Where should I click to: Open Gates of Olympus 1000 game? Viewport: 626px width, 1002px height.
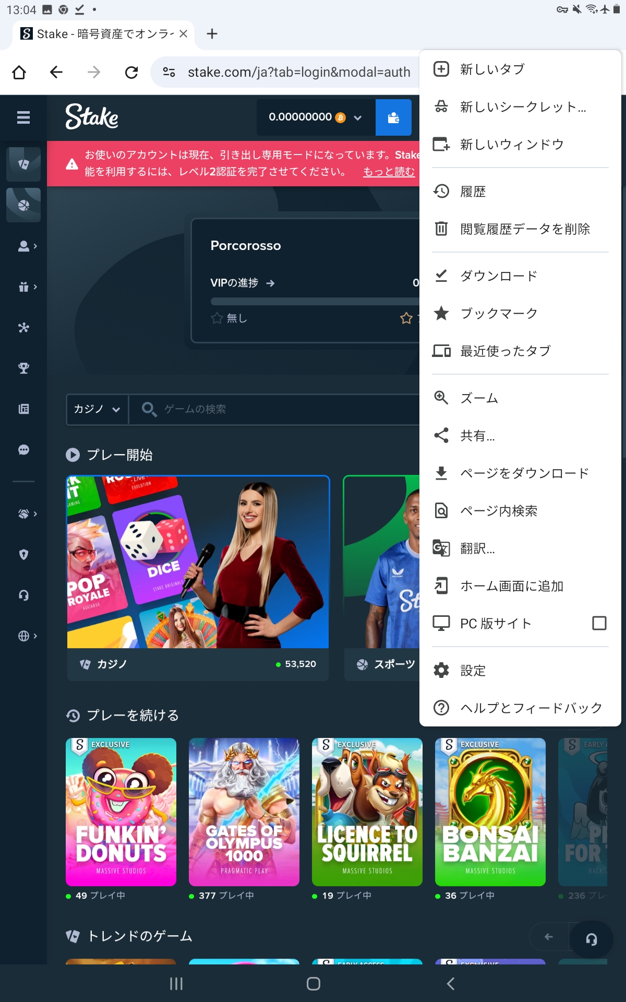pyautogui.click(x=244, y=812)
